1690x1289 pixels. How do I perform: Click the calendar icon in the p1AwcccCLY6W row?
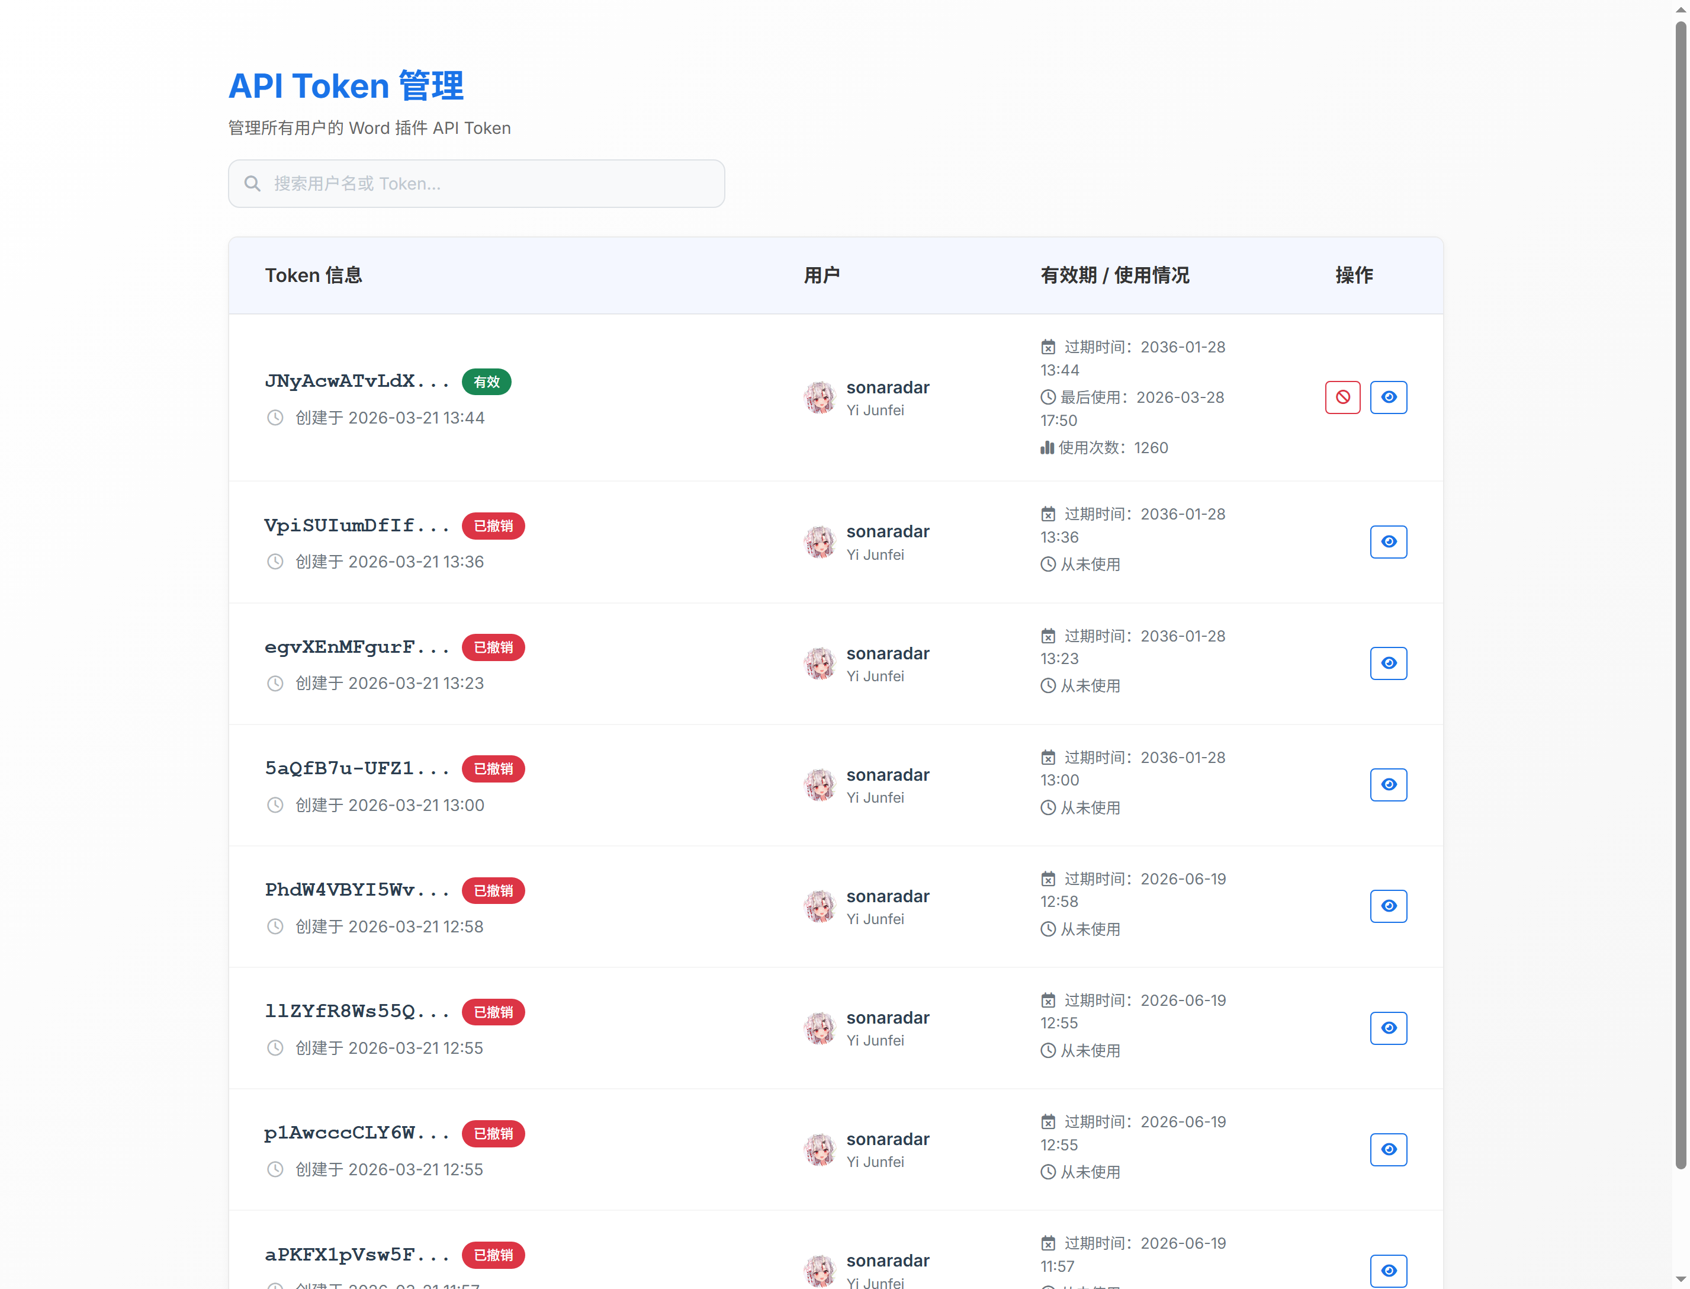click(x=1048, y=1121)
